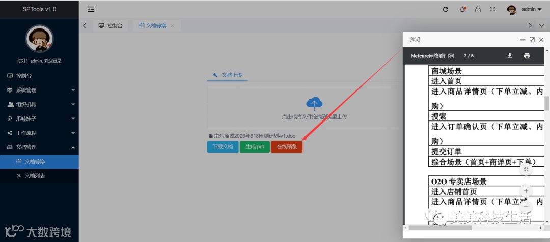
Task: Close the 预览 popup window
Action: tap(541, 40)
